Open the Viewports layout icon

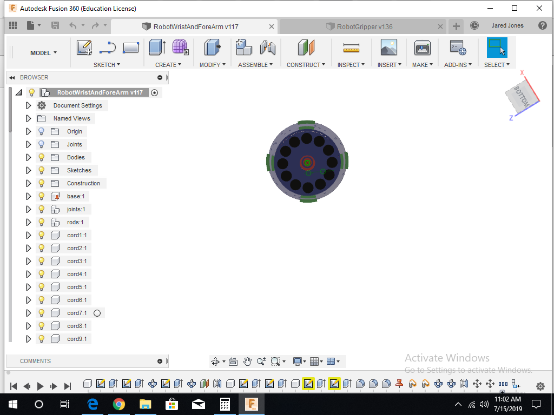tap(331, 362)
